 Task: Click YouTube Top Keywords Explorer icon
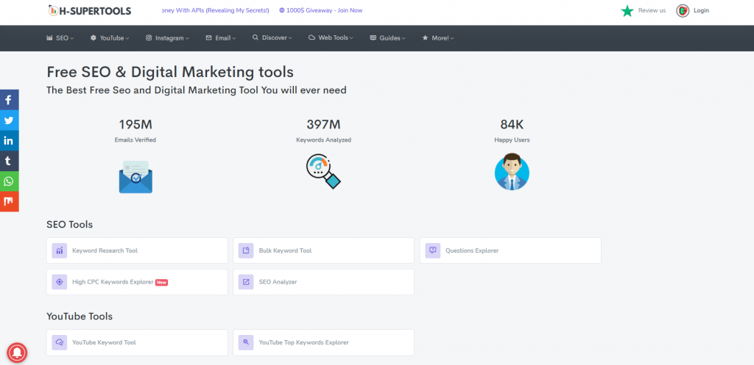click(246, 342)
